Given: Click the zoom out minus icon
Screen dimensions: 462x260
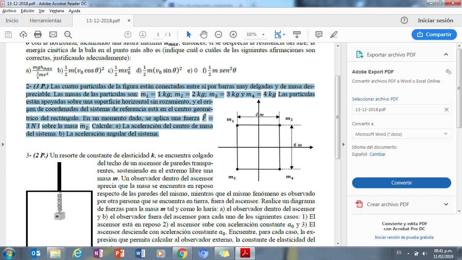Looking at the screenshot, I should point(218,34).
